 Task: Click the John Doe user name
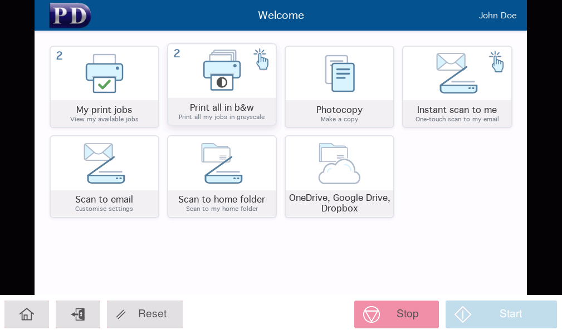[x=497, y=16]
